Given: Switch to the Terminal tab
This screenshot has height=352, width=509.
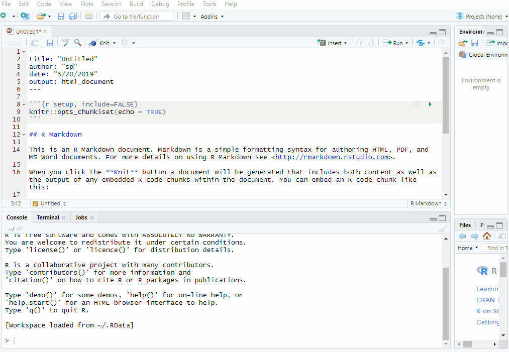Looking at the screenshot, I should pyautogui.click(x=48, y=217).
